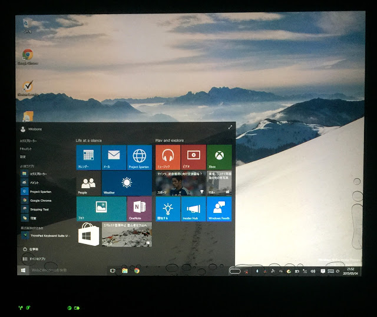Open the Weather tile
Screen dimensions: 377x317
click(x=127, y=183)
